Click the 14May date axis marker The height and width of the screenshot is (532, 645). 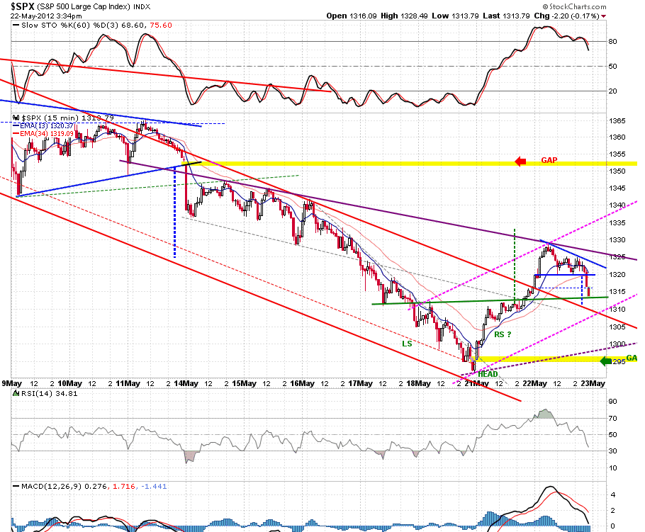pyautogui.click(x=186, y=383)
